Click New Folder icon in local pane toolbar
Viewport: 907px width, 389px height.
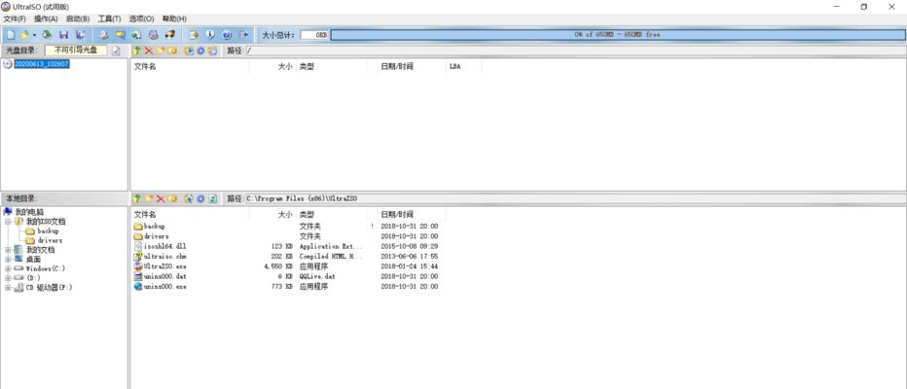149,198
